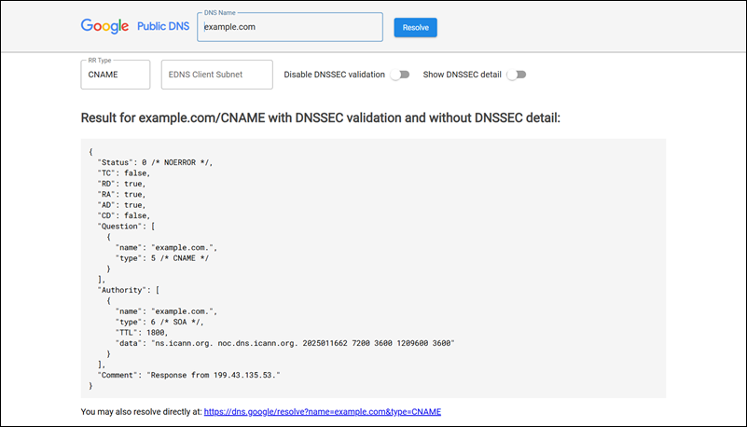747x427 pixels.
Task: Click the EDNS Client Subnet input
Action: [216, 75]
